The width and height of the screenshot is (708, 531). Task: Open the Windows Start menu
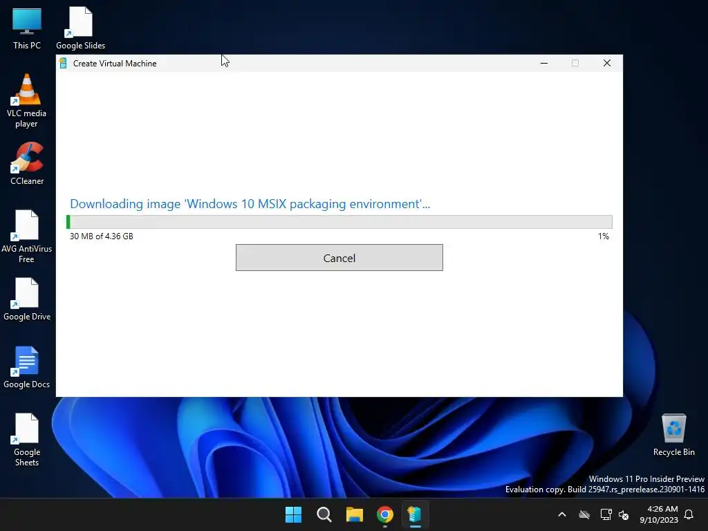tap(293, 514)
